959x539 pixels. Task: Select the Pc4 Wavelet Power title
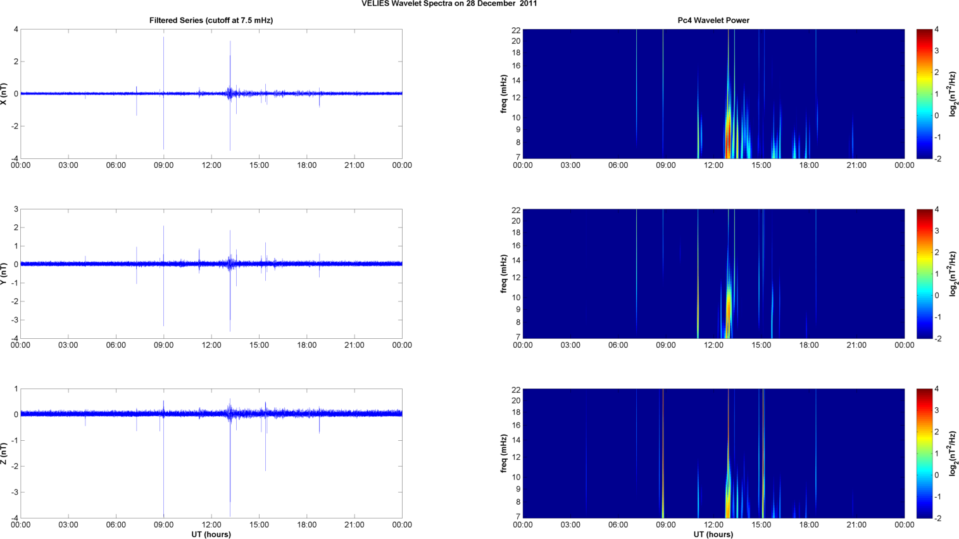(713, 20)
